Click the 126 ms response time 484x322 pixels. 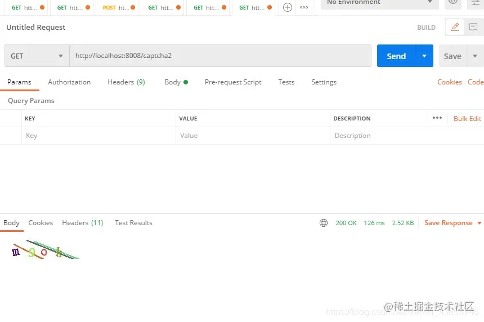(x=374, y=223)
